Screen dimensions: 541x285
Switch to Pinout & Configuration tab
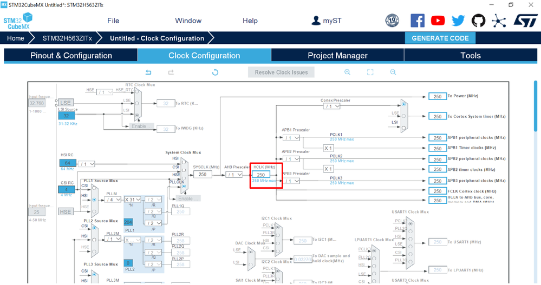(71, 56)
